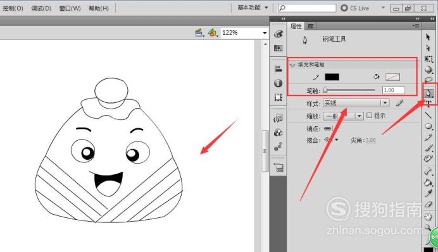Select the Line tool
The width and height of the screenshot is (438, 252).
point(429,115)
